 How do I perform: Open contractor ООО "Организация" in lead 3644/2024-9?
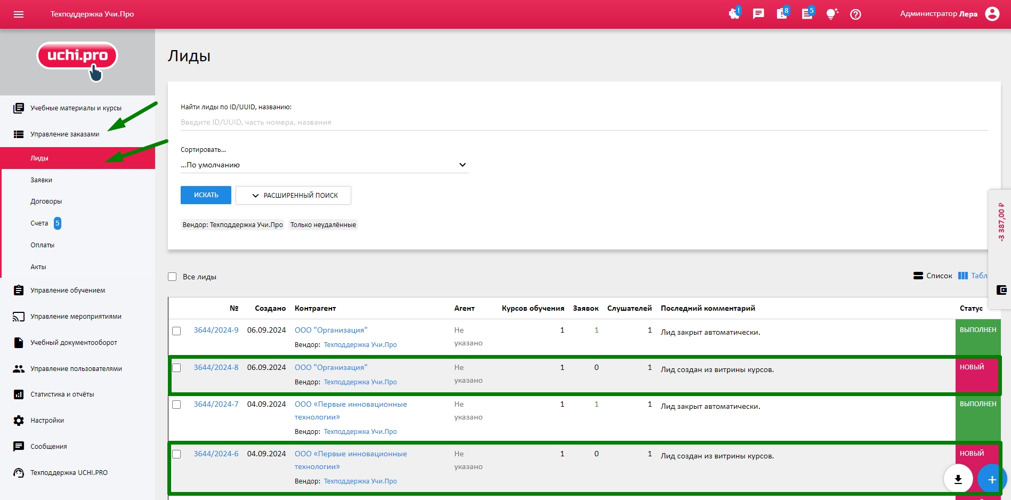click(331, 330)
